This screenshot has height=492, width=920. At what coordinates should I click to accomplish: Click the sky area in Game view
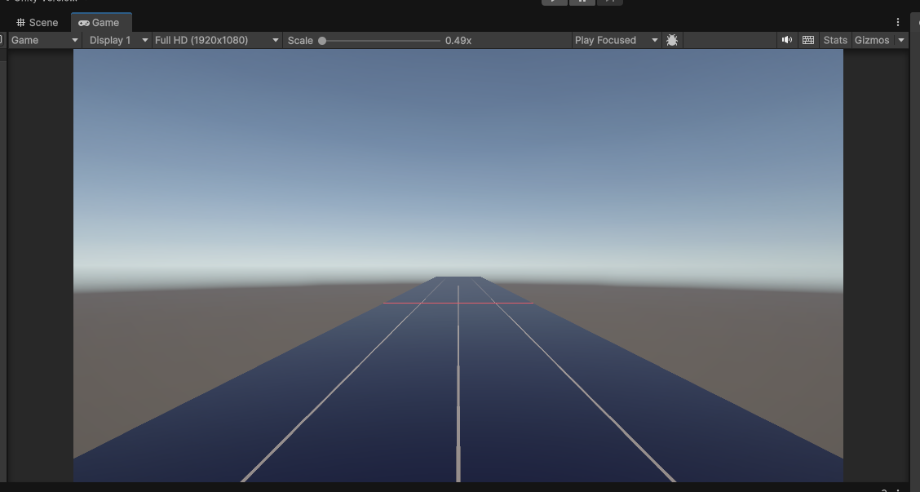457,147
